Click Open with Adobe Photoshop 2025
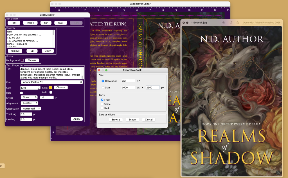The image size is (288, 178). click(262, 23)
